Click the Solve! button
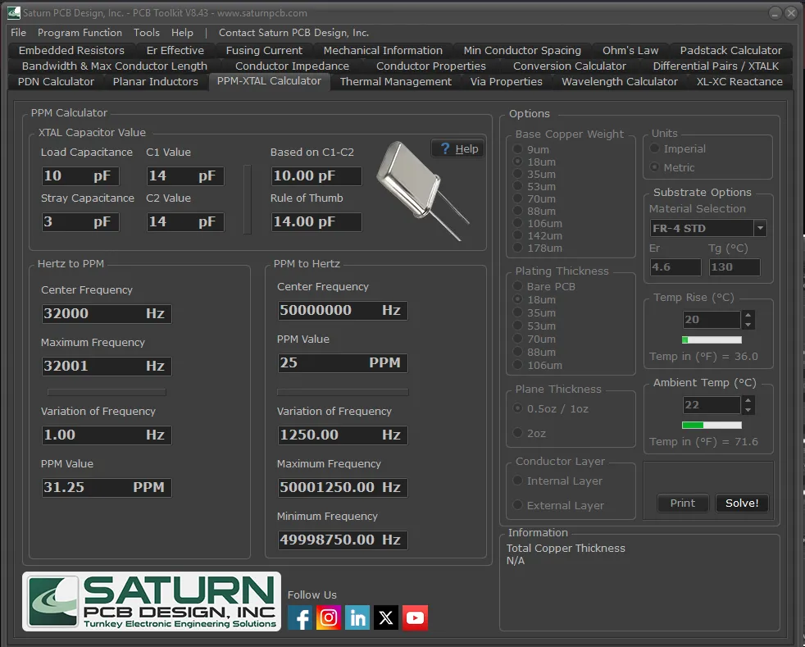 (742, 503)
